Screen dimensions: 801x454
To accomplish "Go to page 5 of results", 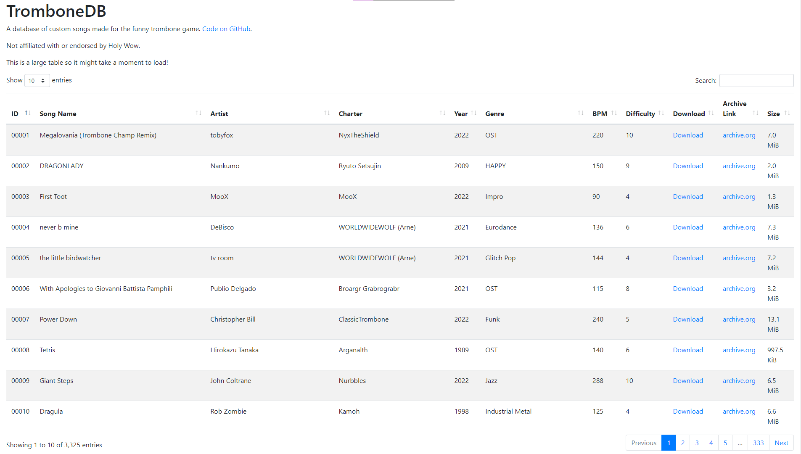I will (x=725, y=443).
